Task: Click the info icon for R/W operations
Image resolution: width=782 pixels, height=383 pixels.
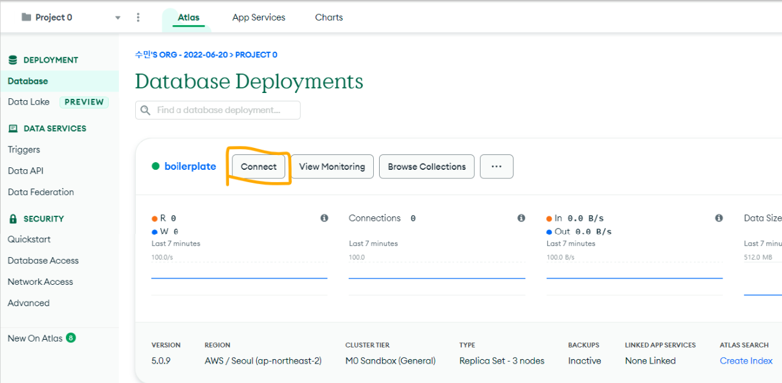Action: click(324, 218)
